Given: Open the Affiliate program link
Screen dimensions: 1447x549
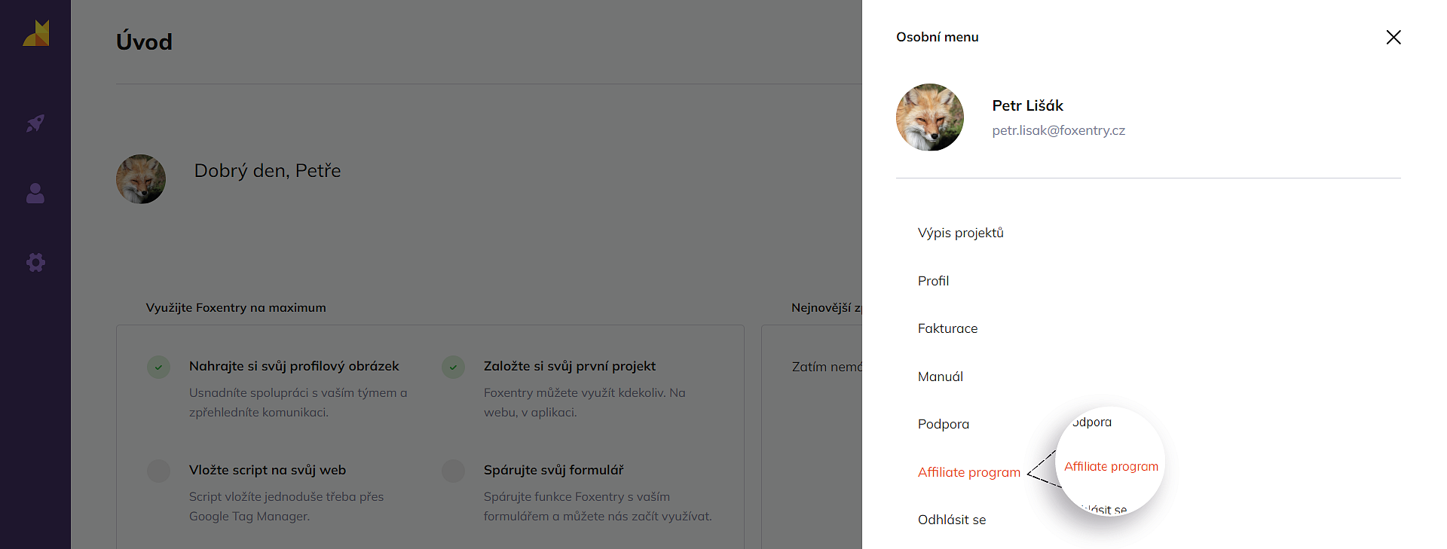Looking at the screenshot, I should [968, 472].
